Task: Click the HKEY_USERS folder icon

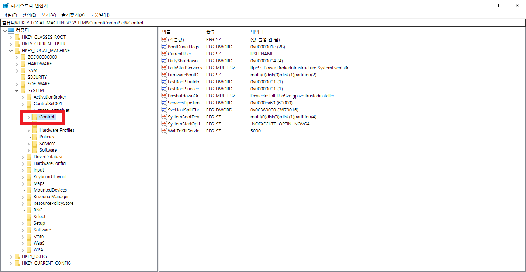Action: pos(17,256)
